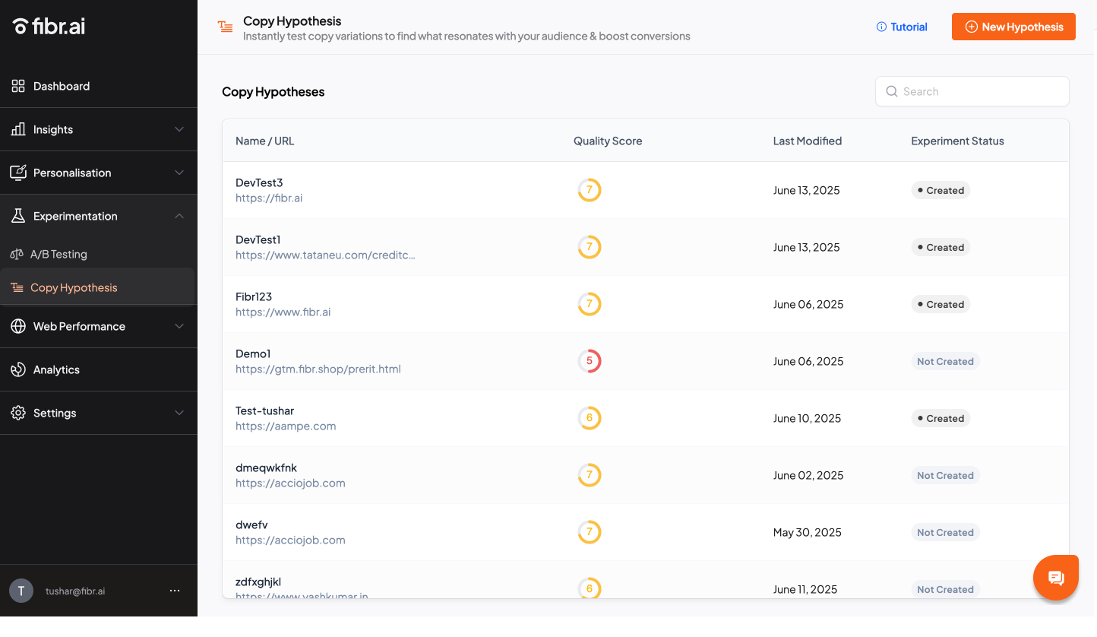Click the Settings gear icon
This screenshot has height=637, width=1097.
pos(18,413)
